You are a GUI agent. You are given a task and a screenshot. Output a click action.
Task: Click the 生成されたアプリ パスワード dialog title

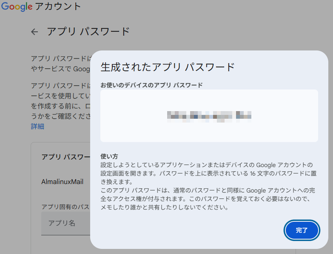click(x=168, y=67)
